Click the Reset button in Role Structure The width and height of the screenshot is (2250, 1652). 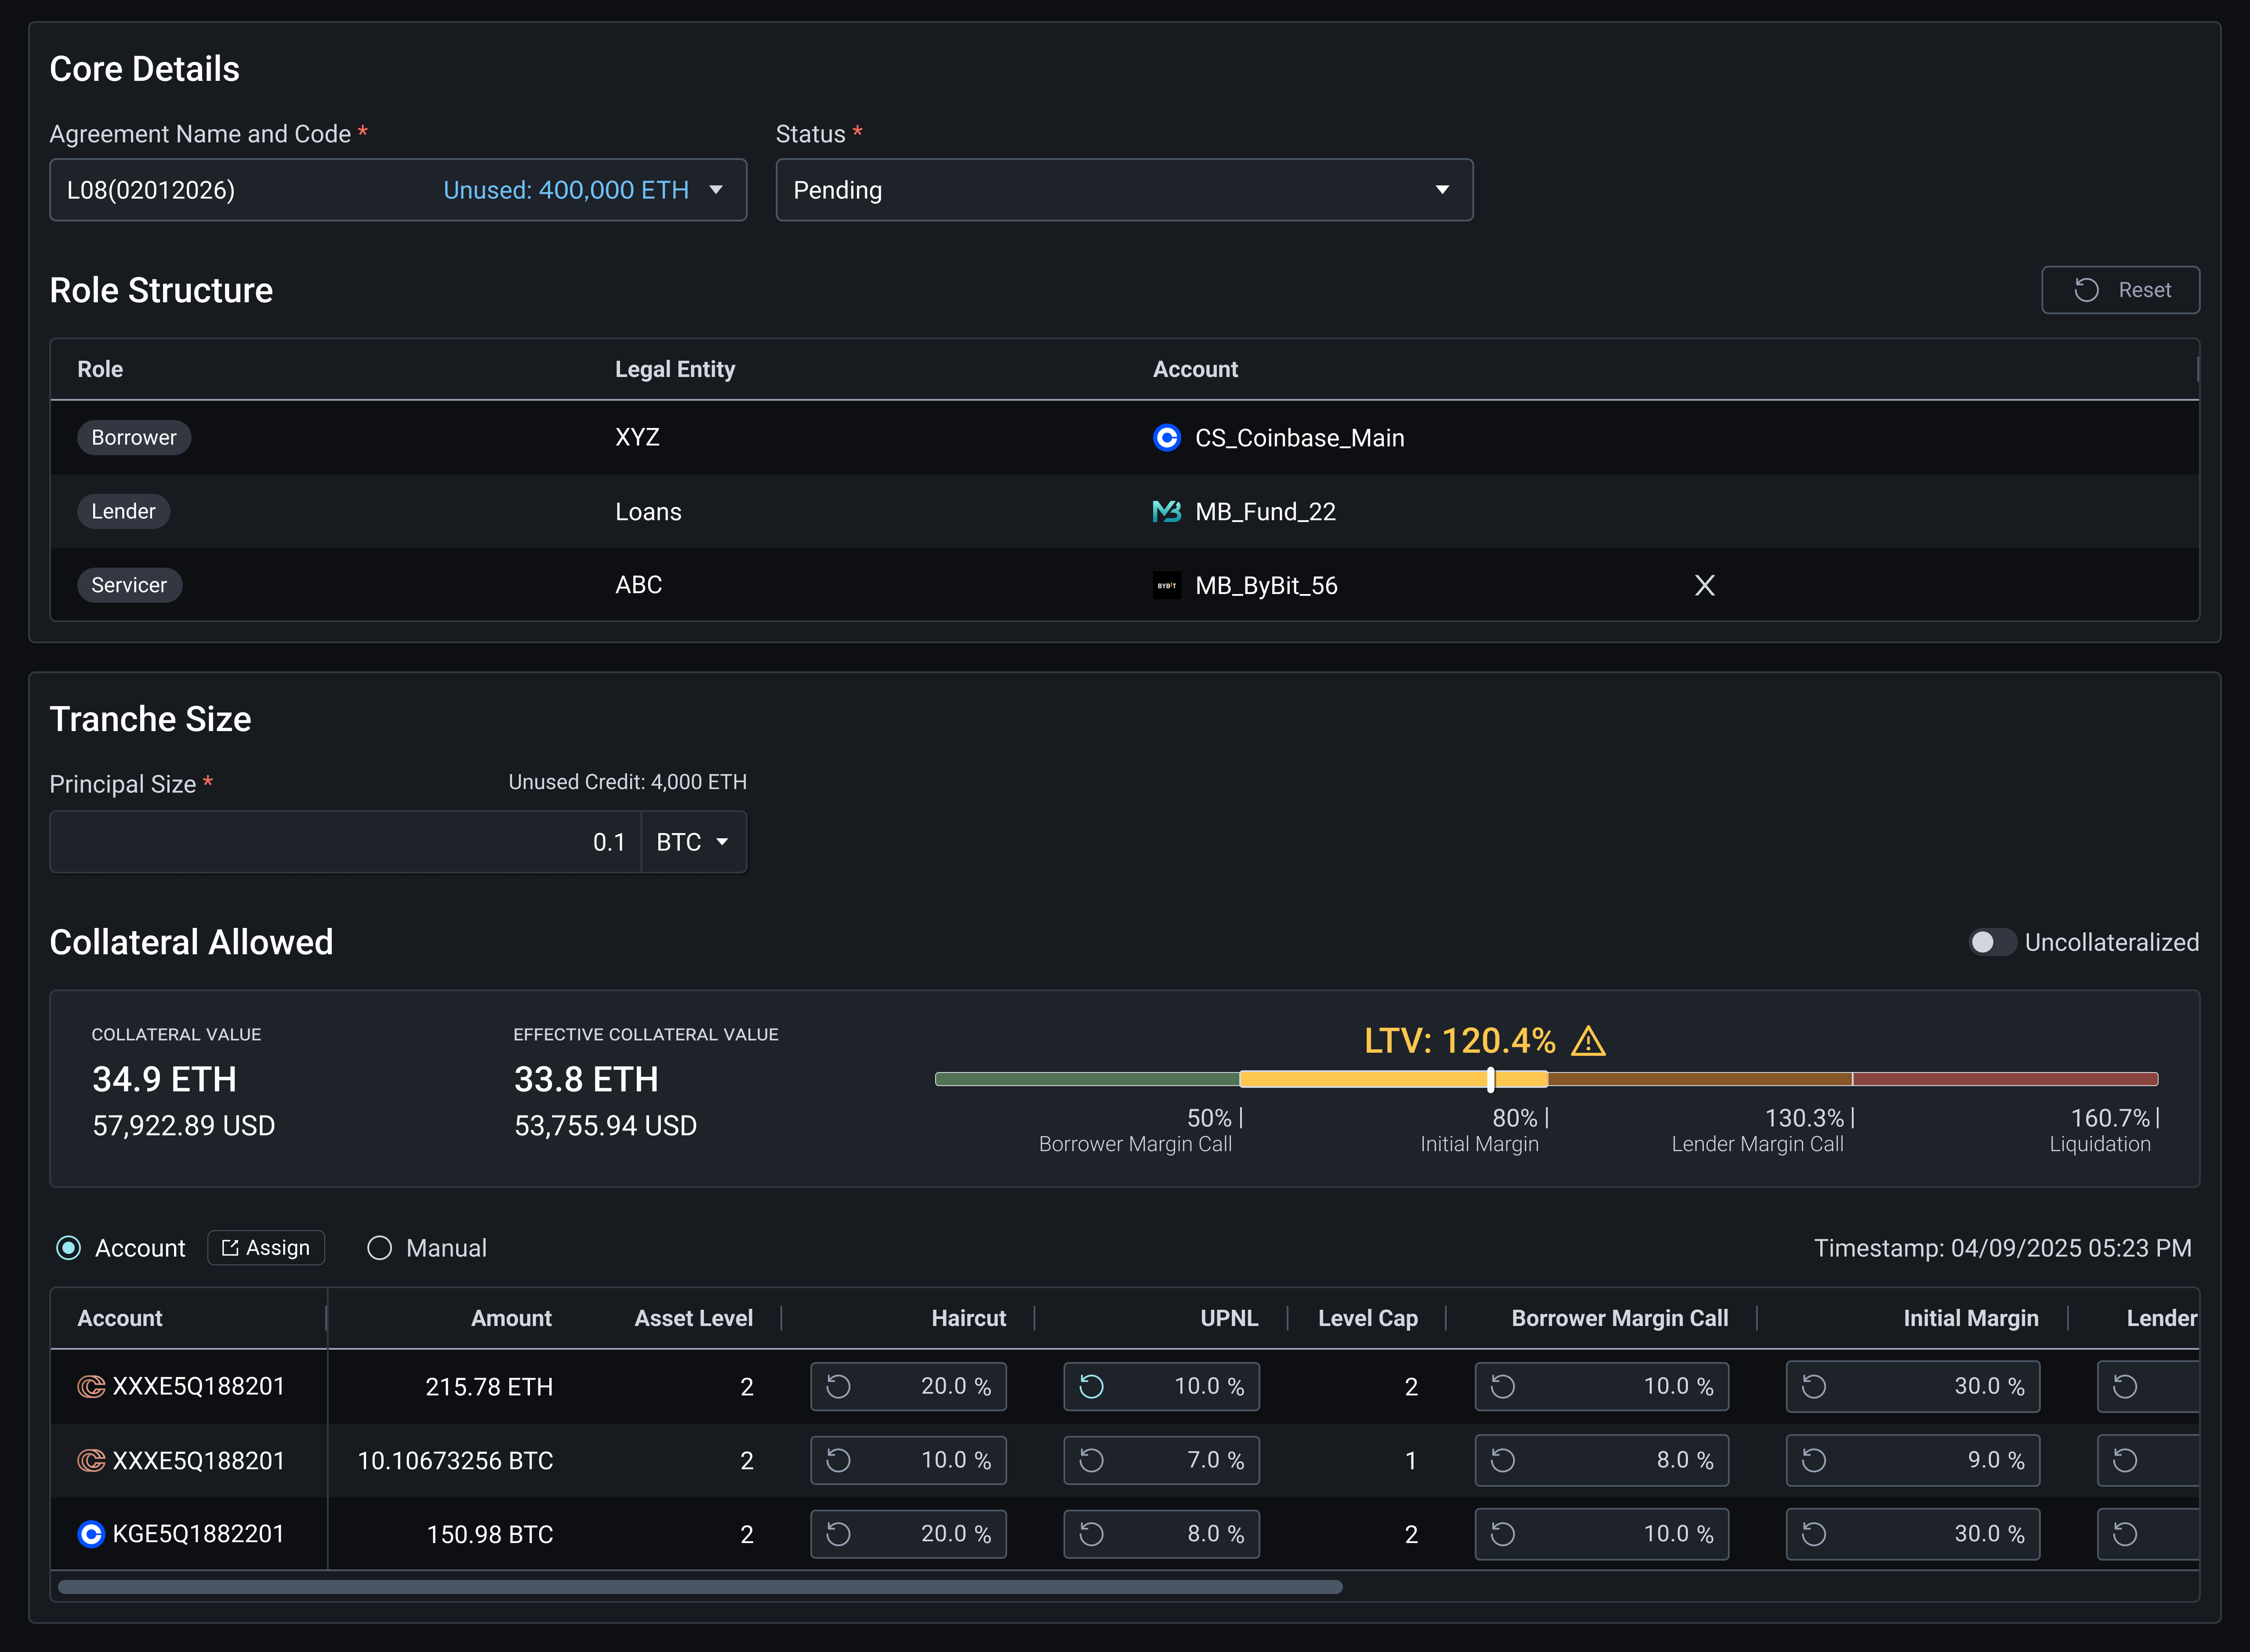(2120, 290)
